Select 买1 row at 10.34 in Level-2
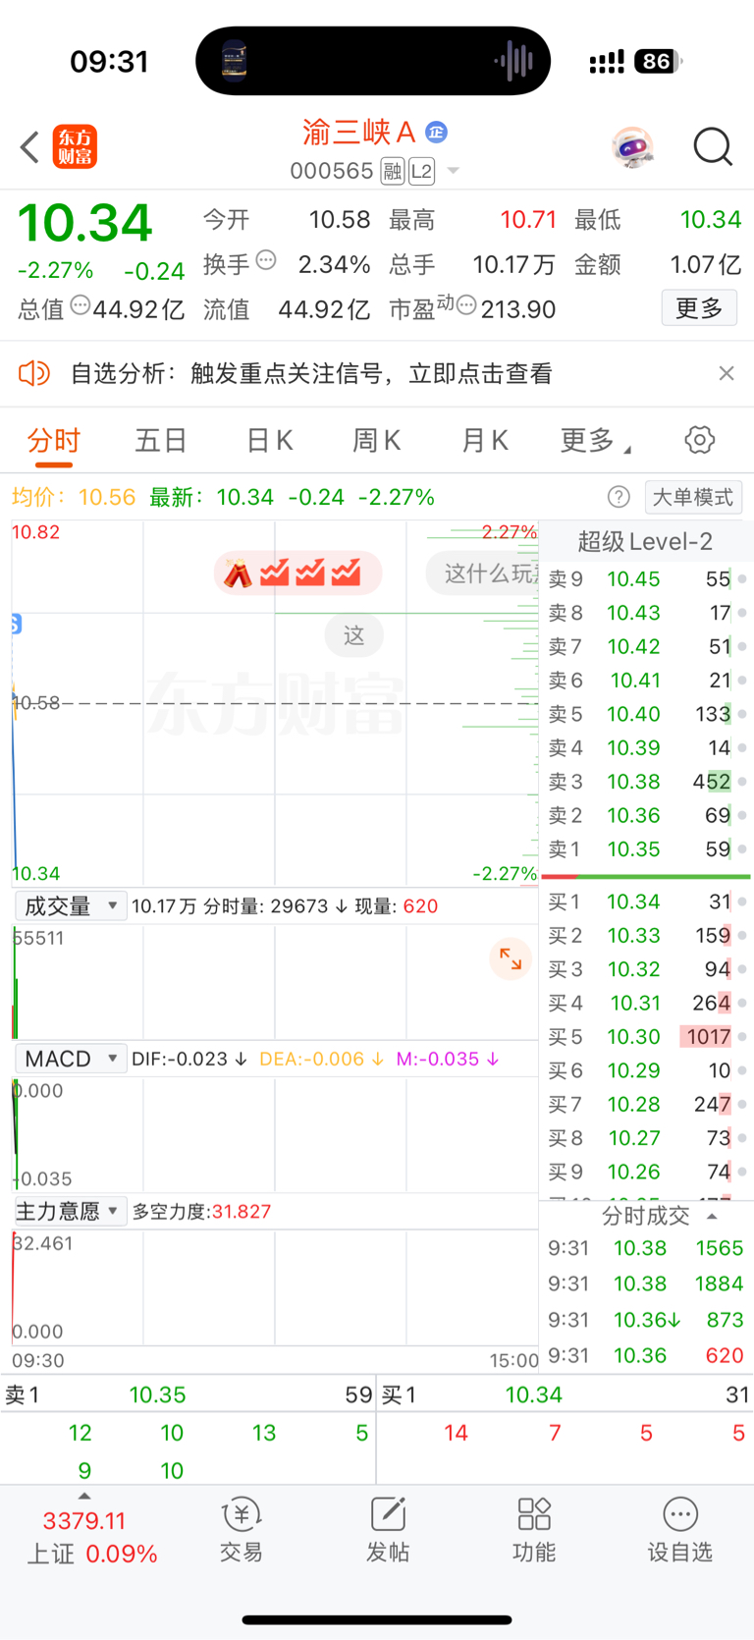This screenshot has height=1640, width=754. (645, 902)
